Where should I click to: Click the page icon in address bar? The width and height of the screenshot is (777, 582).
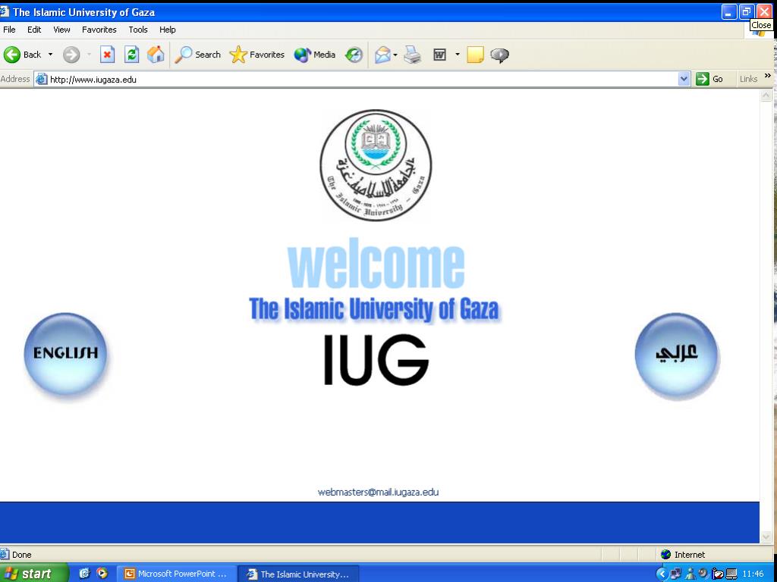(42, 79)
